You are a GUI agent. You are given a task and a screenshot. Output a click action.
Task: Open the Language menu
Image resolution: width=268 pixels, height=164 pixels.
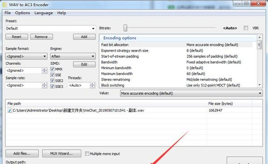44,13
